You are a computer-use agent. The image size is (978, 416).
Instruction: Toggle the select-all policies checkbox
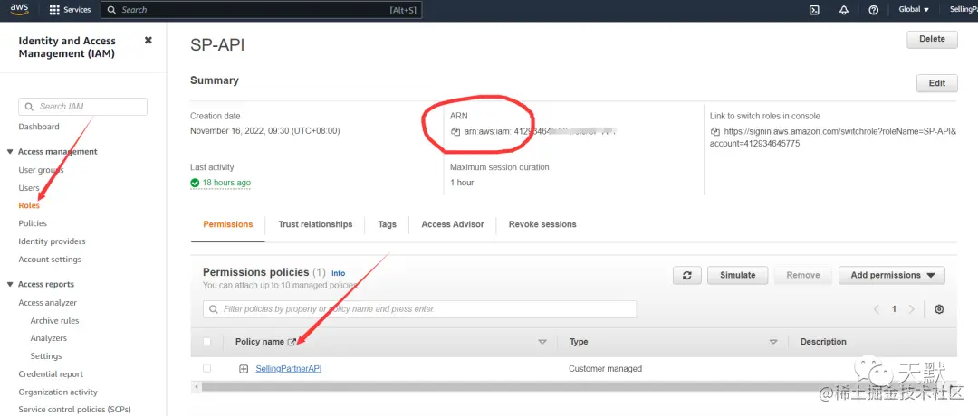click(x=207, y=341)
